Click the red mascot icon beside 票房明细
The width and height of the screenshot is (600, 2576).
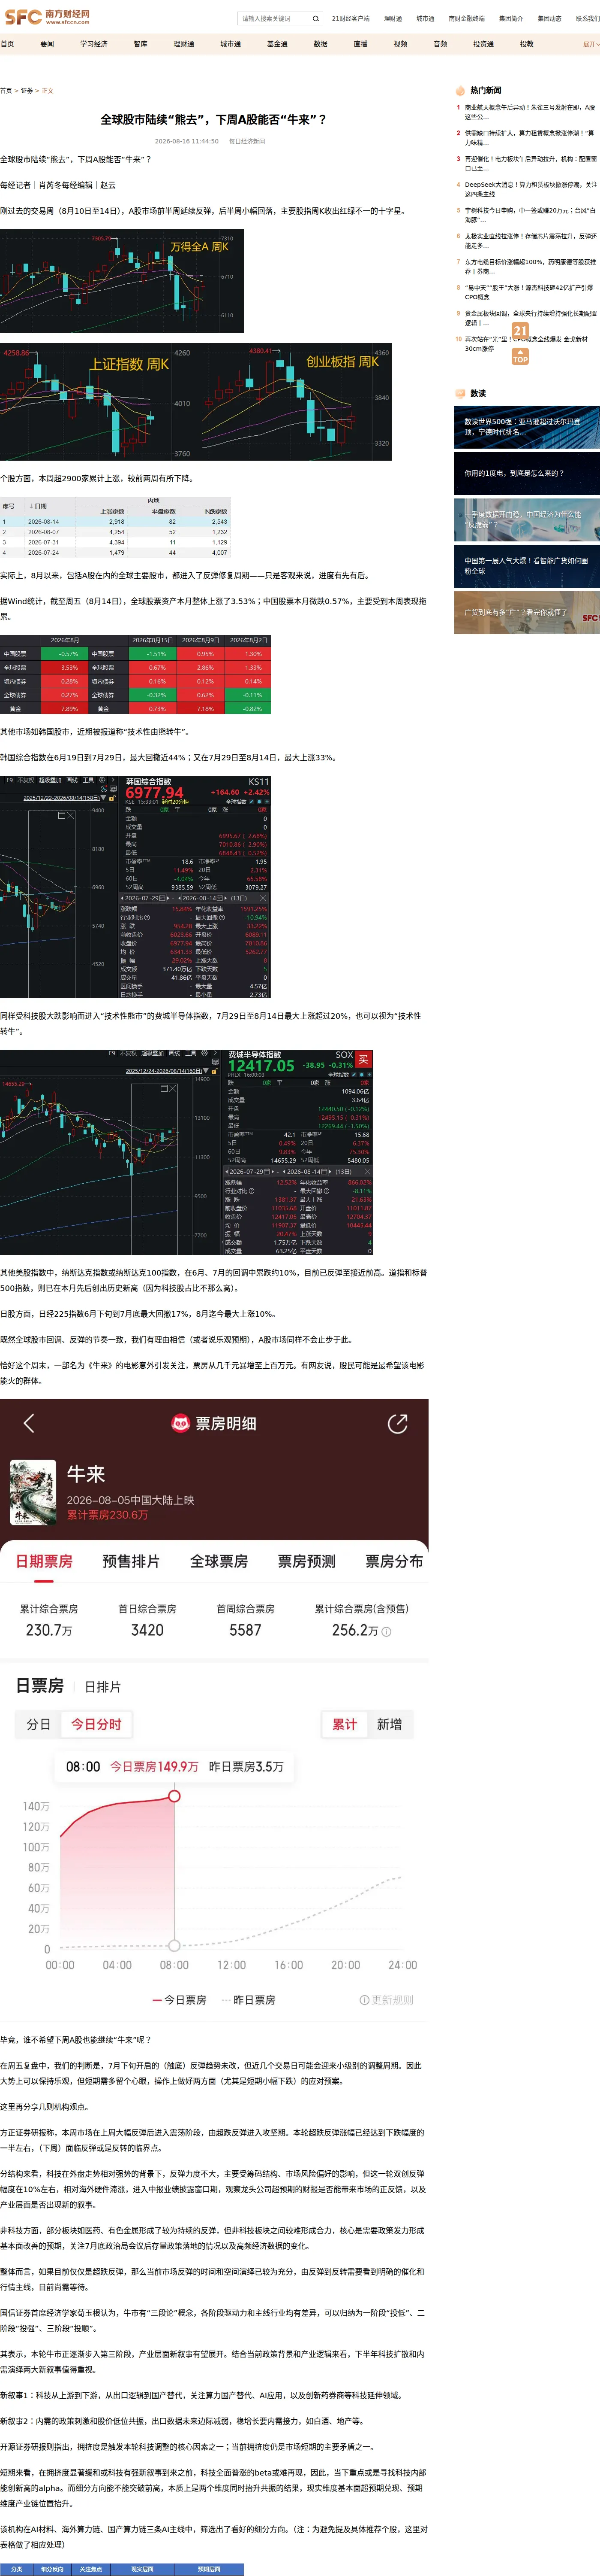[181, 1423]
